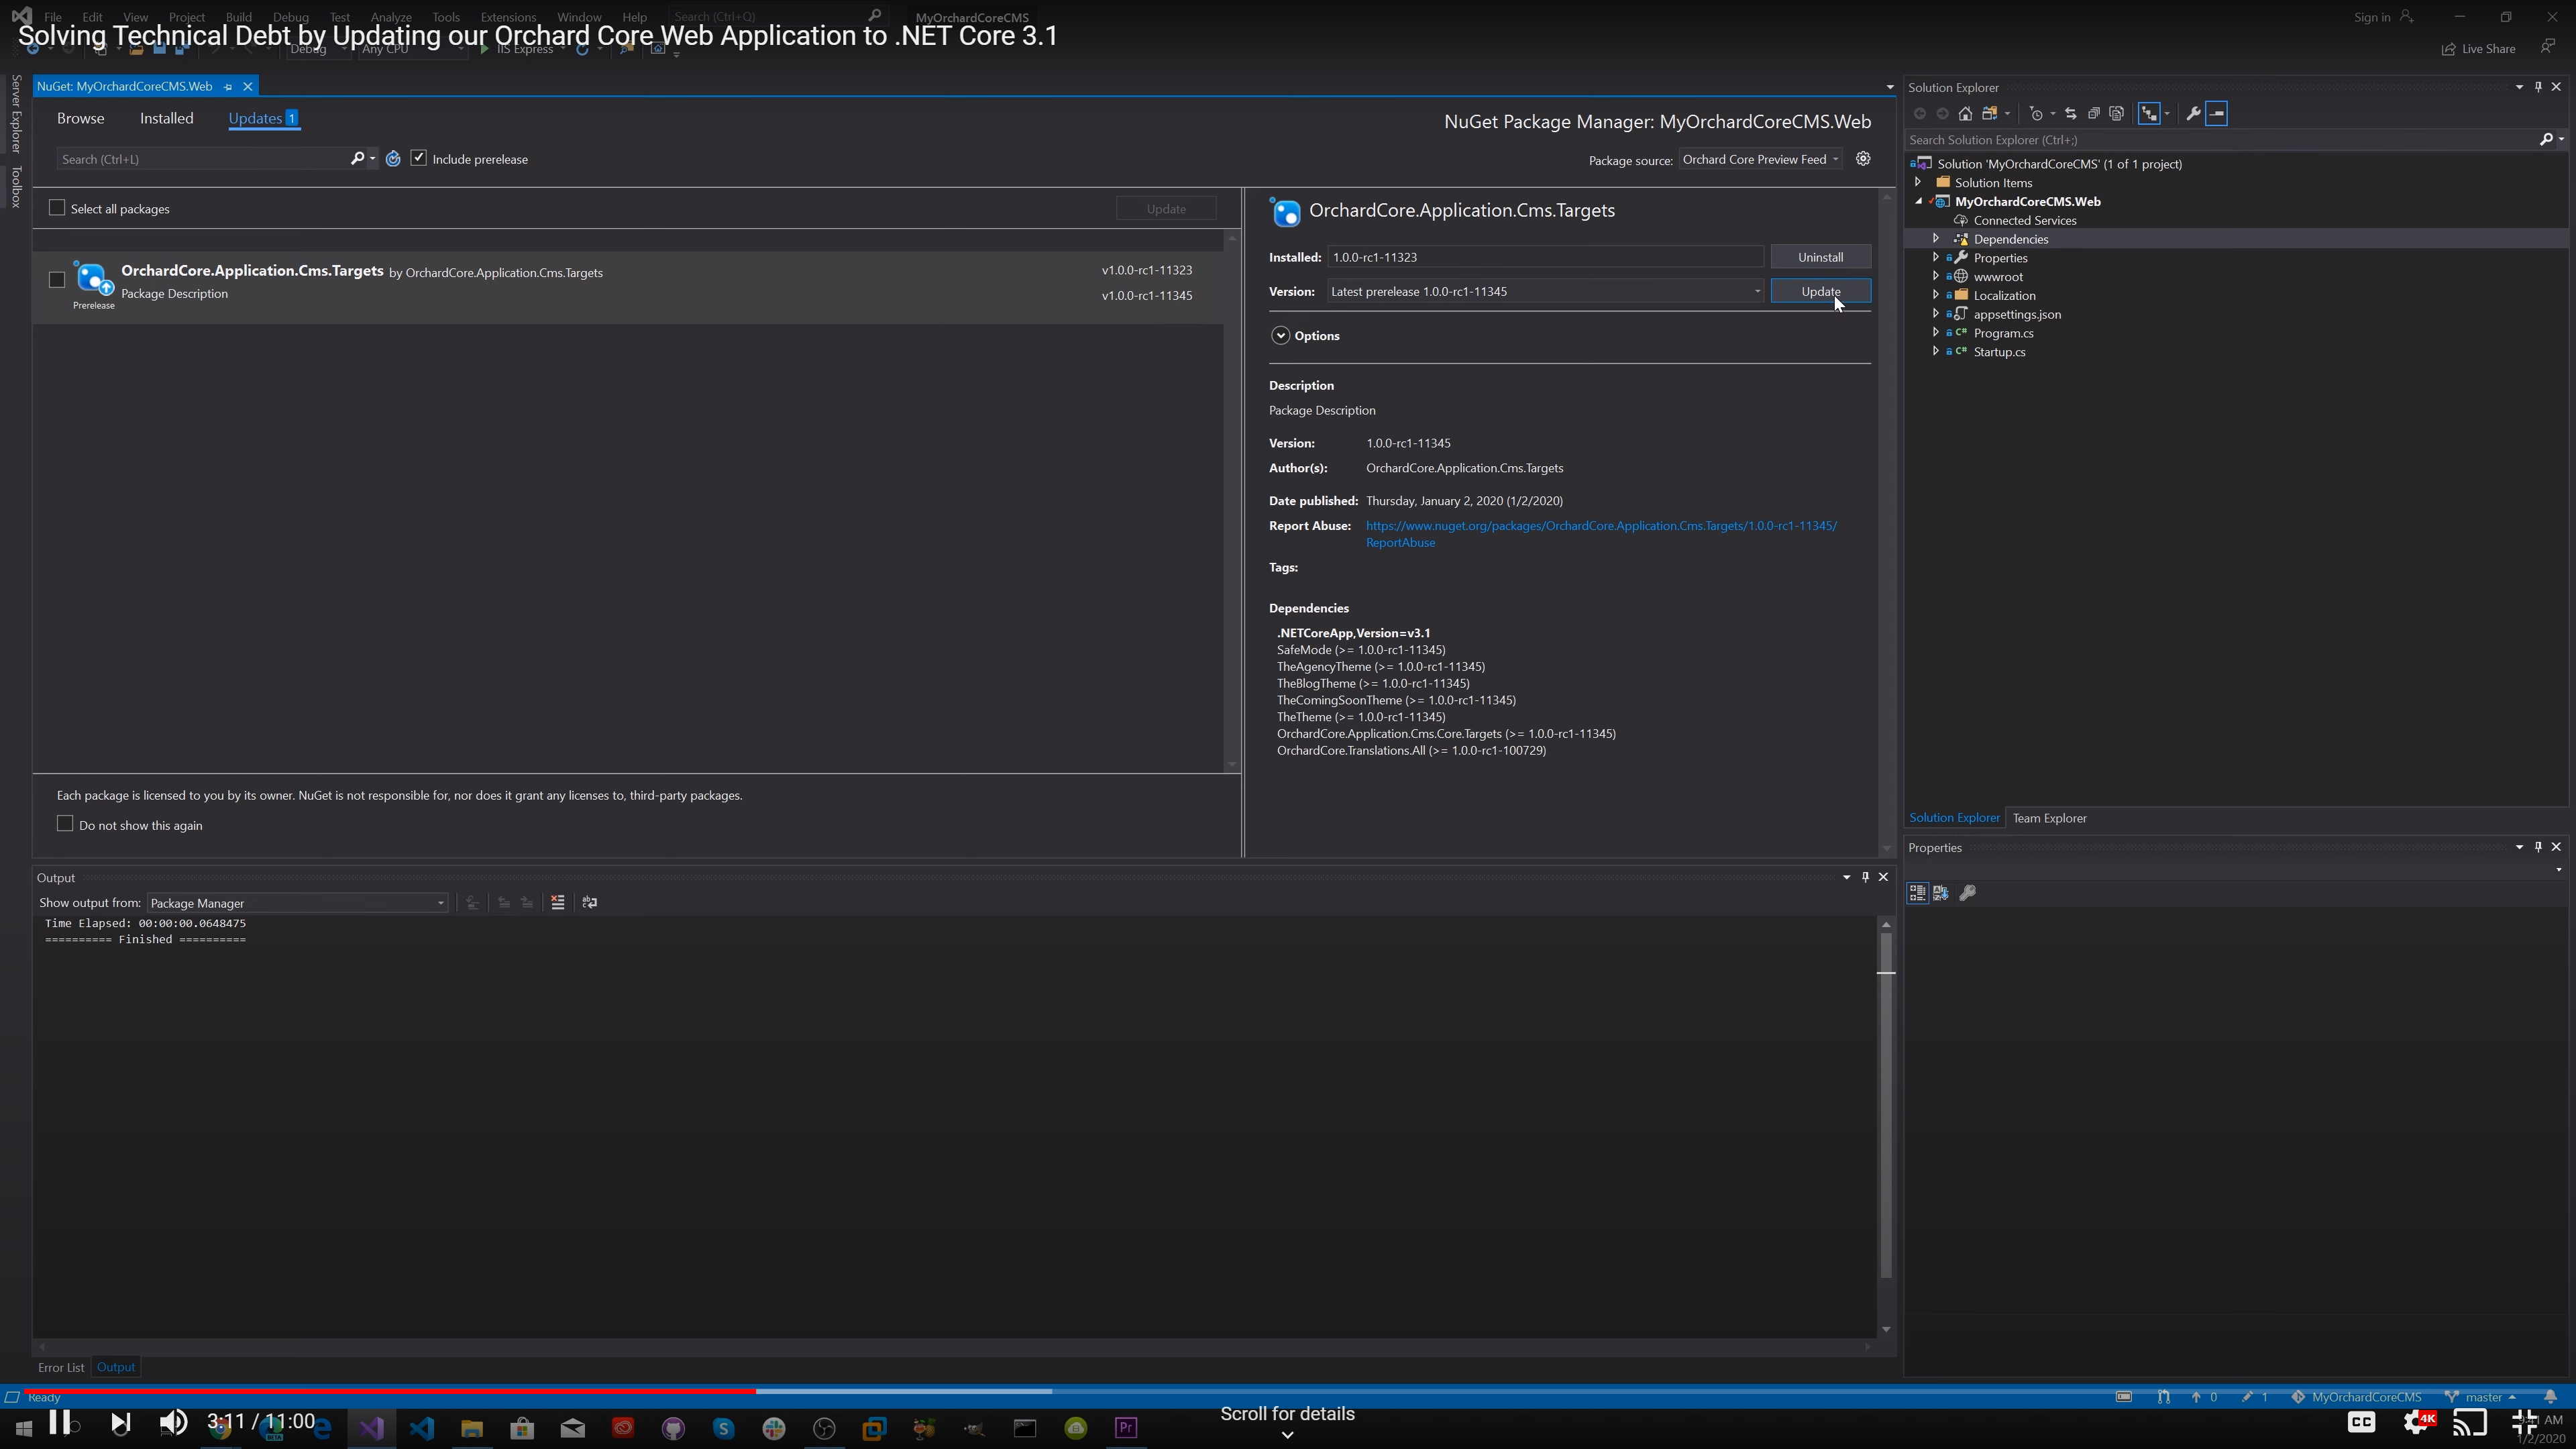Open Appsettings.json in Solution Explorer

coord(2017,314)
